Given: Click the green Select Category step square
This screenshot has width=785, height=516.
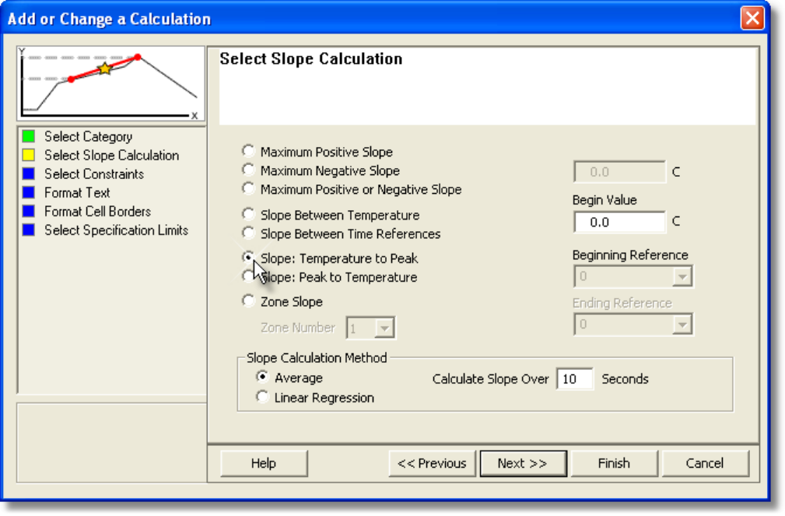Looking at the screenshot, I should [29, 137].
